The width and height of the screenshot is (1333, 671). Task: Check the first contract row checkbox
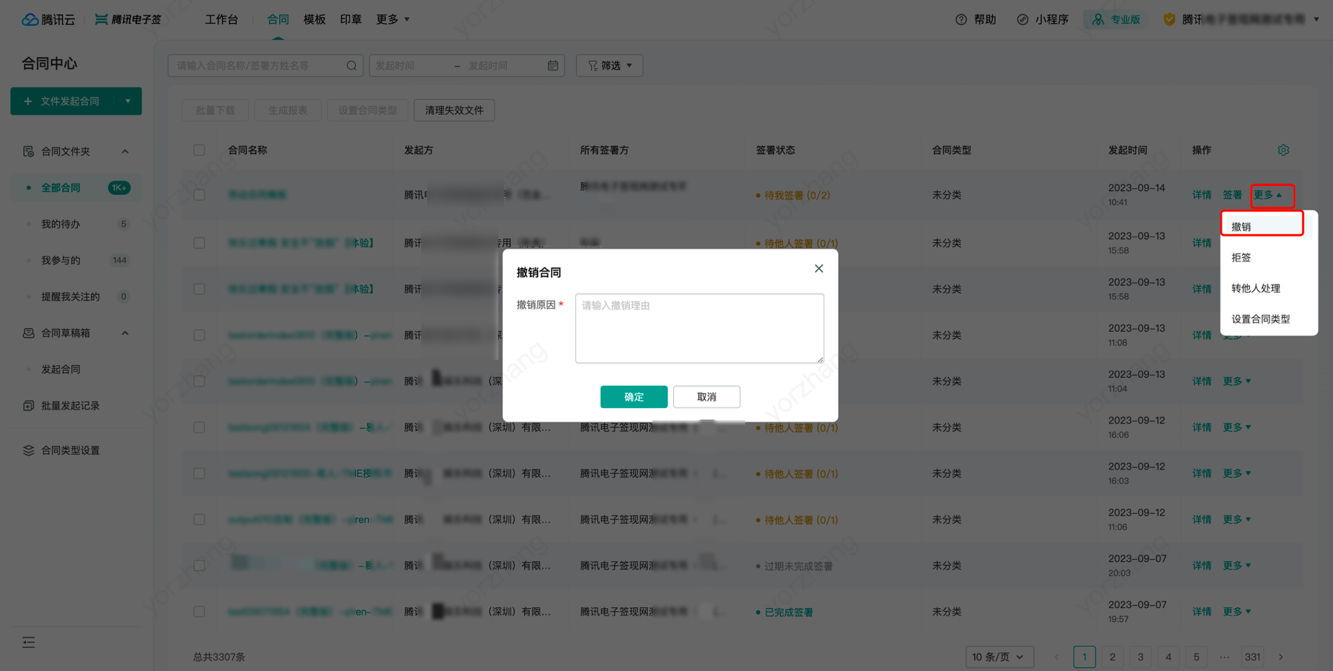coord(199,195)
